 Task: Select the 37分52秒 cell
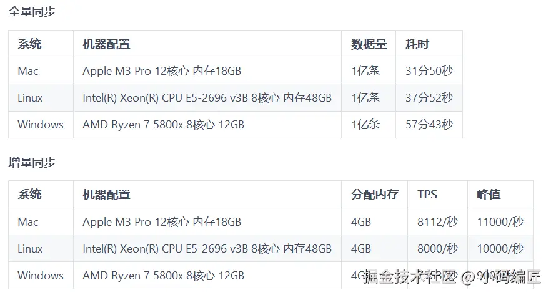pyautogui.click(x=429, y=97)
